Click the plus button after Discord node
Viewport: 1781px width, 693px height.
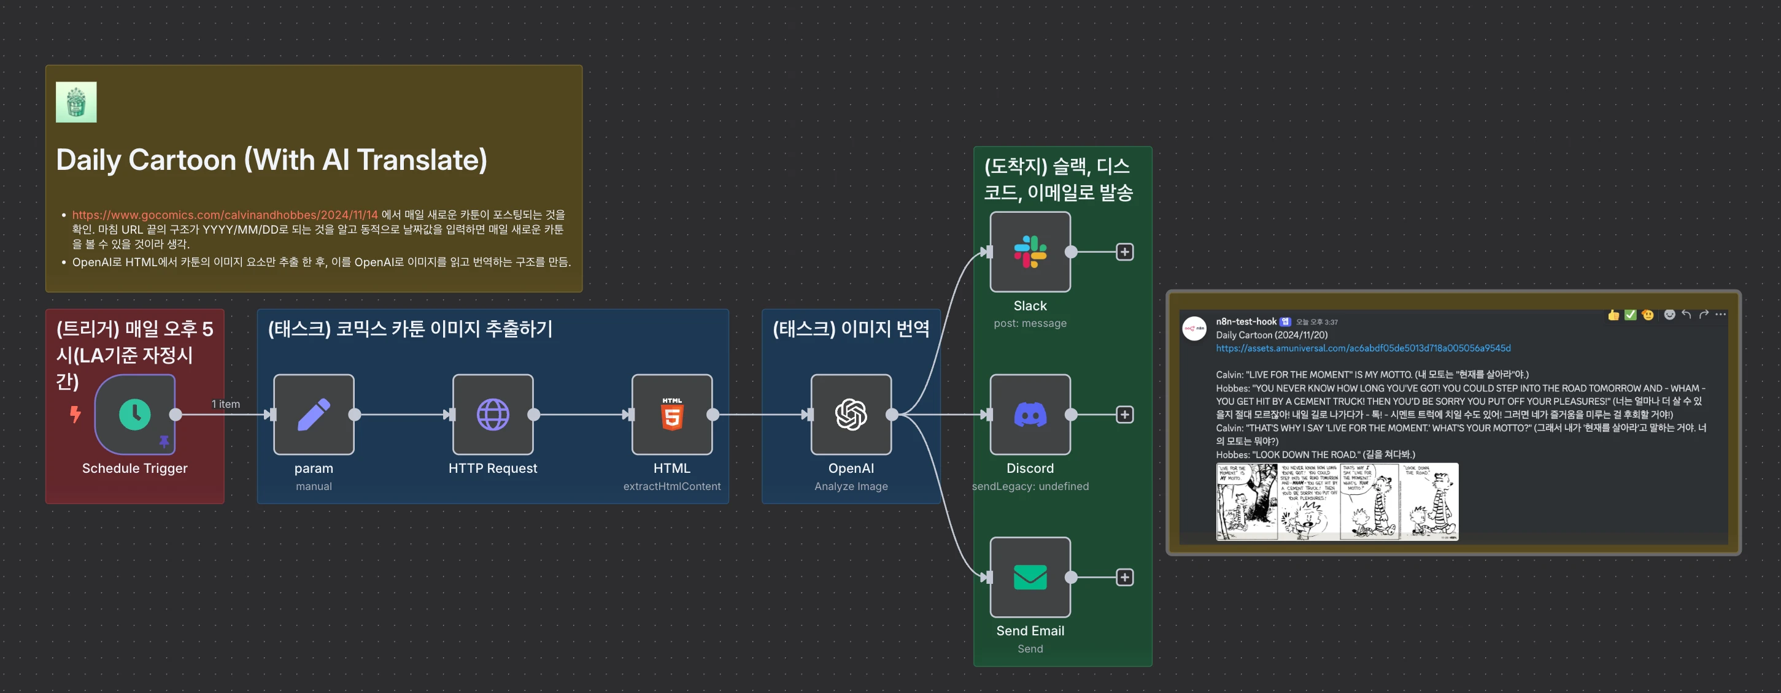coord(1125,415)
